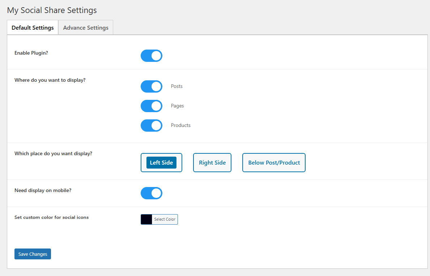Click "Set custom color for social icons" label
Image resolution: width=430 pixels, height=276 pixels.
[51, 217]
